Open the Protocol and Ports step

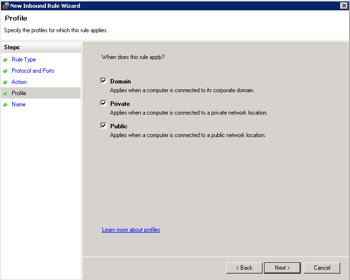pyautogui.click(x=33, y=71)
